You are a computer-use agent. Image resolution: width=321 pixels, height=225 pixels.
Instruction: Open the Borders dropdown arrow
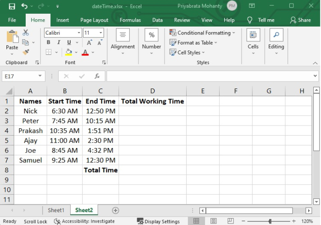56,52
